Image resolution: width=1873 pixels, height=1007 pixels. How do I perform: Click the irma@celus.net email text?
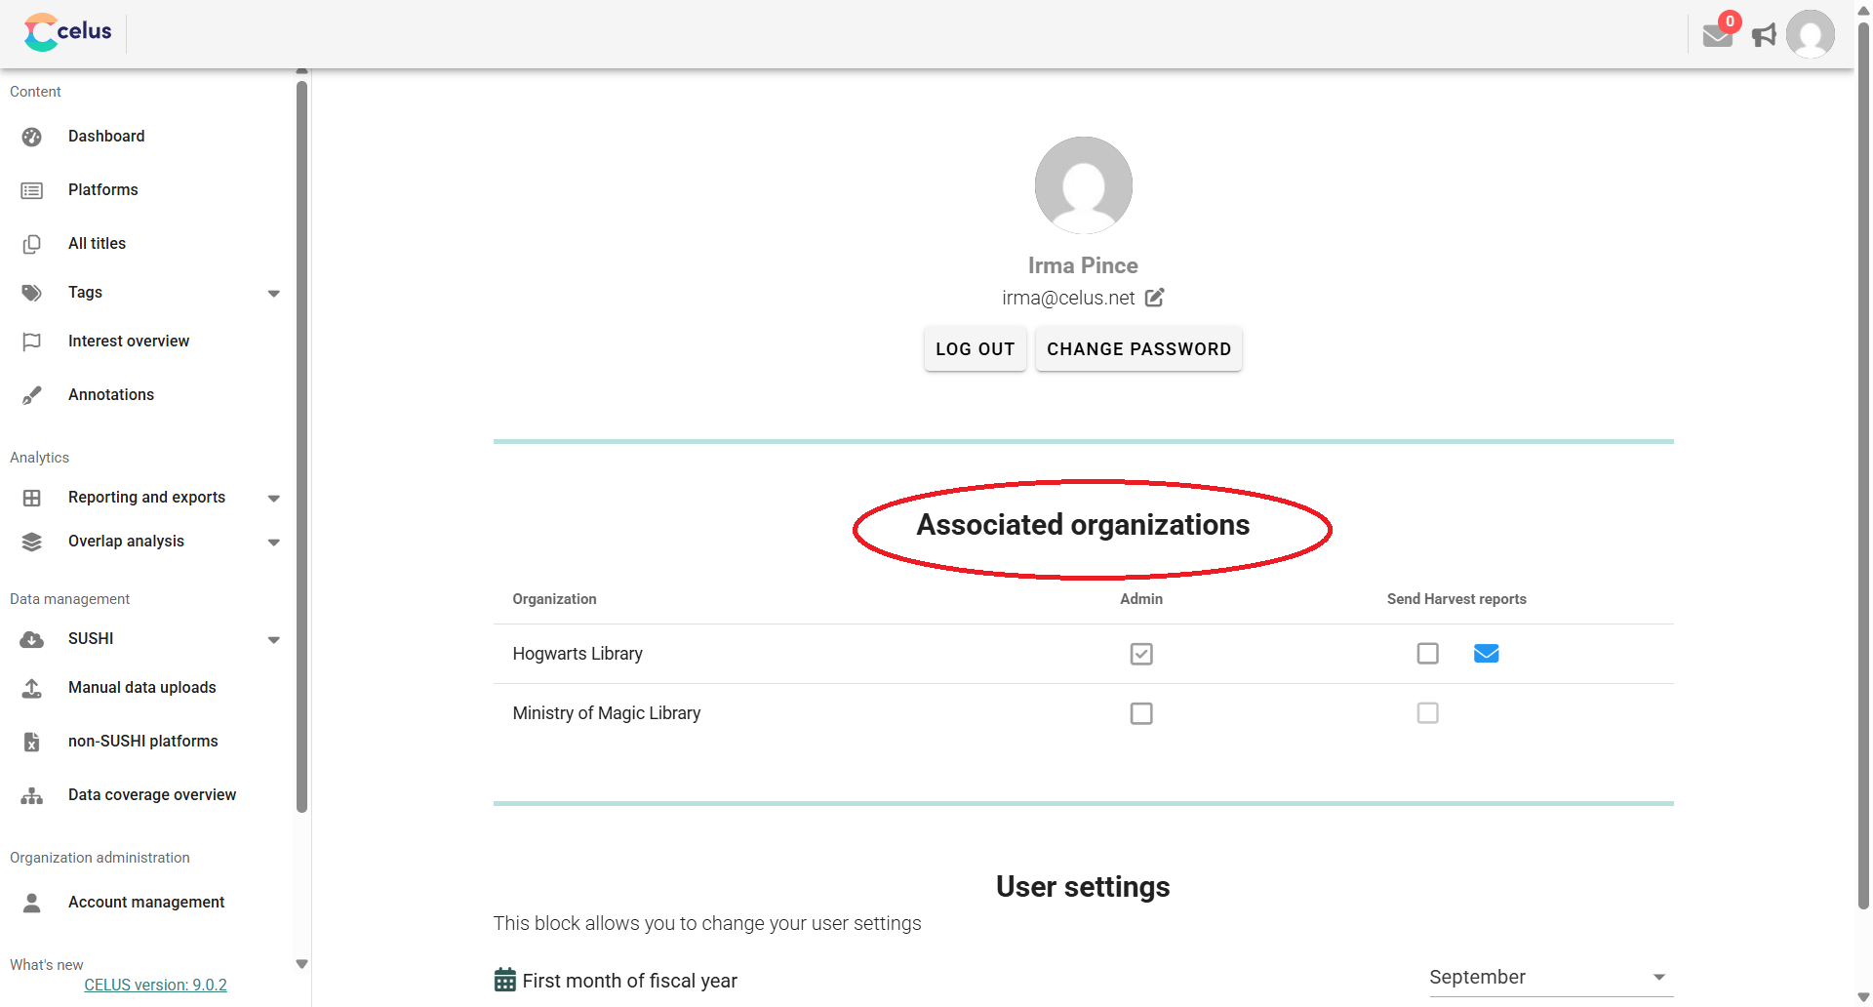(1068, 298)
